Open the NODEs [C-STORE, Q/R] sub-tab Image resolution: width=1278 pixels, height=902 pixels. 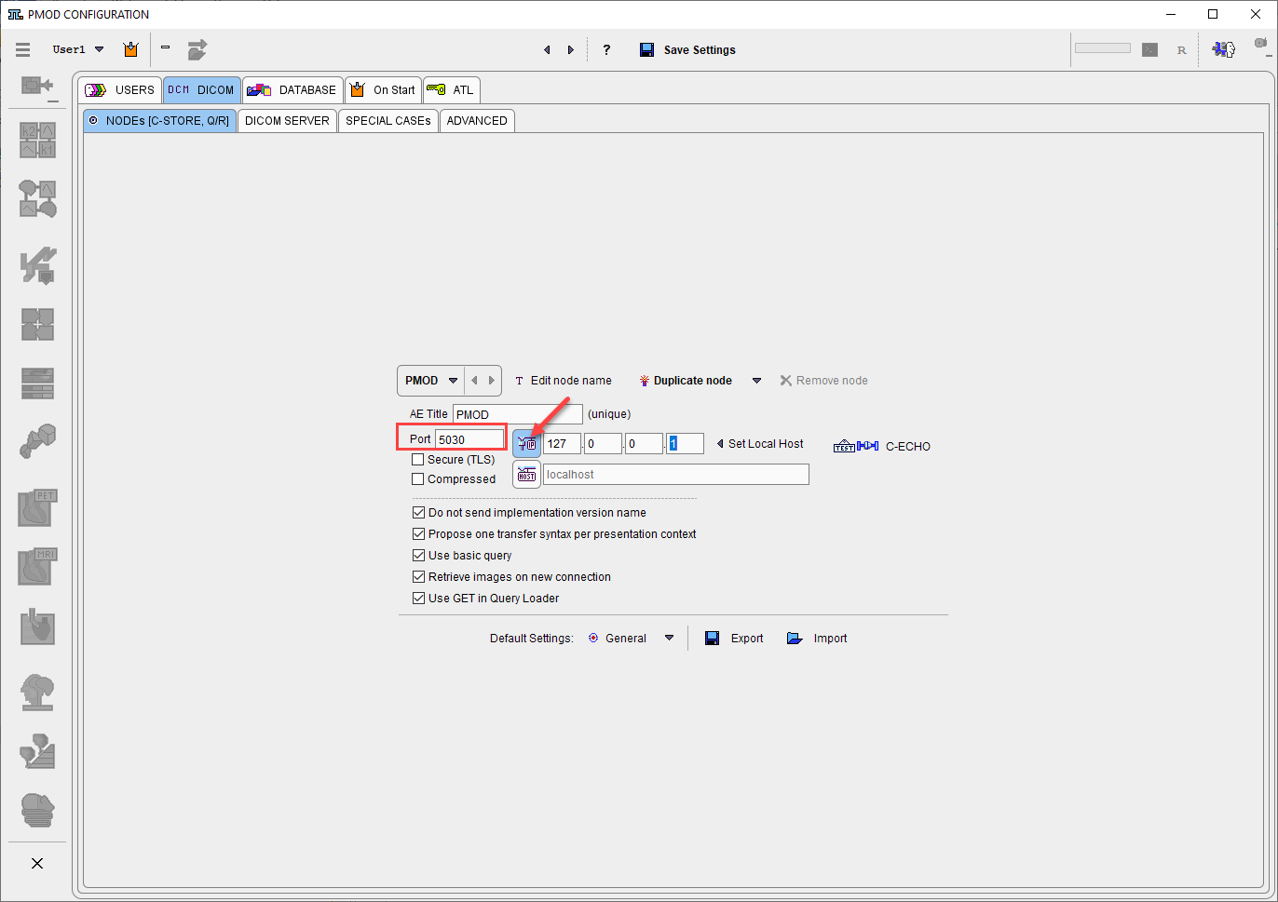(x=159, y=121)
